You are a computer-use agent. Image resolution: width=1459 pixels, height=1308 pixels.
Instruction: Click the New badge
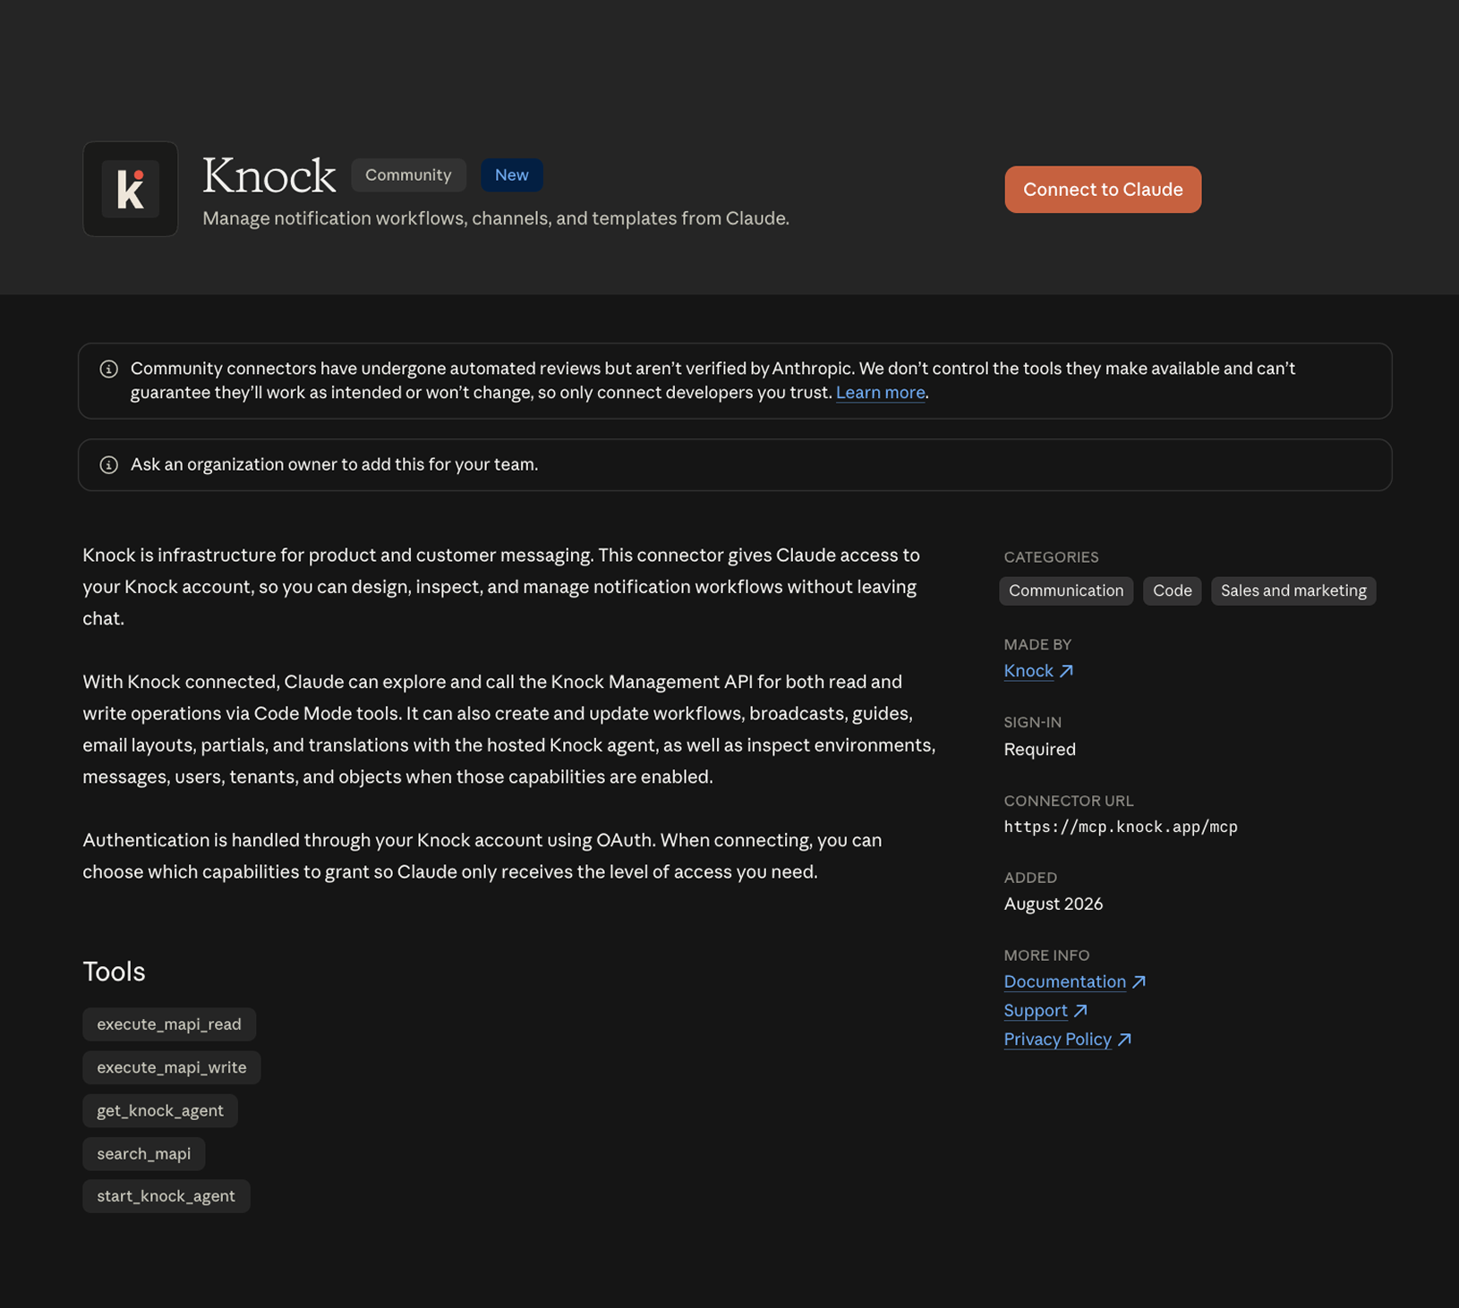click(x=512, y=174)
